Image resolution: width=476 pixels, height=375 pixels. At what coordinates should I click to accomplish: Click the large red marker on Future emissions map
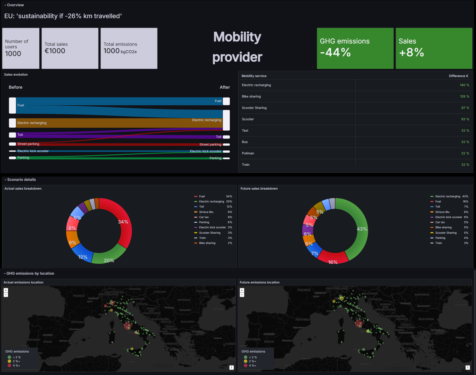(x=359, y=324)
